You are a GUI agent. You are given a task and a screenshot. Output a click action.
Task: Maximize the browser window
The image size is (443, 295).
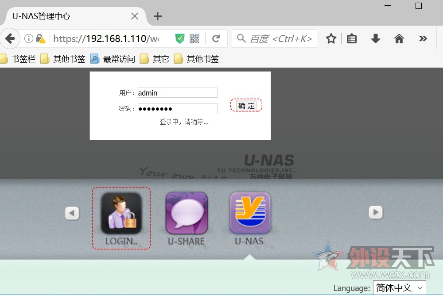[x=419, y=6]
